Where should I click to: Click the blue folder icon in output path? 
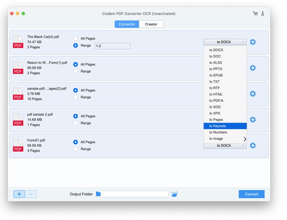[98, 194]
